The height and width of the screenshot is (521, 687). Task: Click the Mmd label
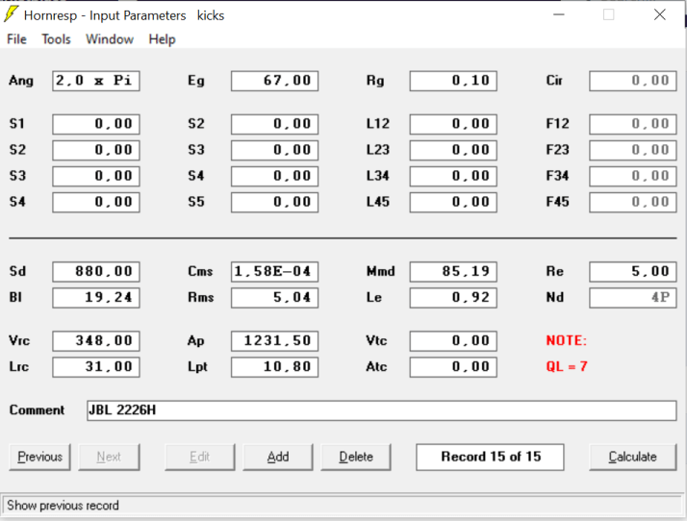(380, 271)
